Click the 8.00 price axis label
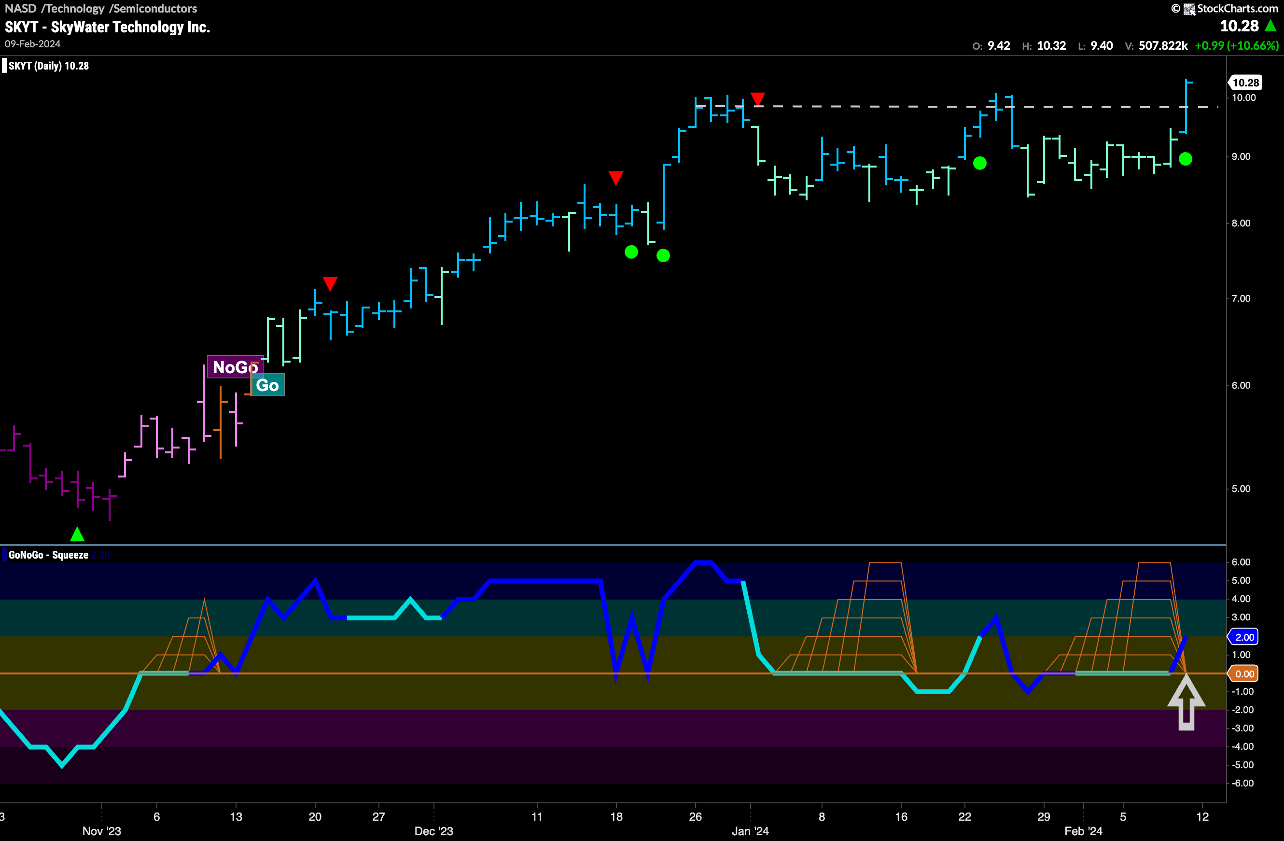 (x=1241, y=224)
